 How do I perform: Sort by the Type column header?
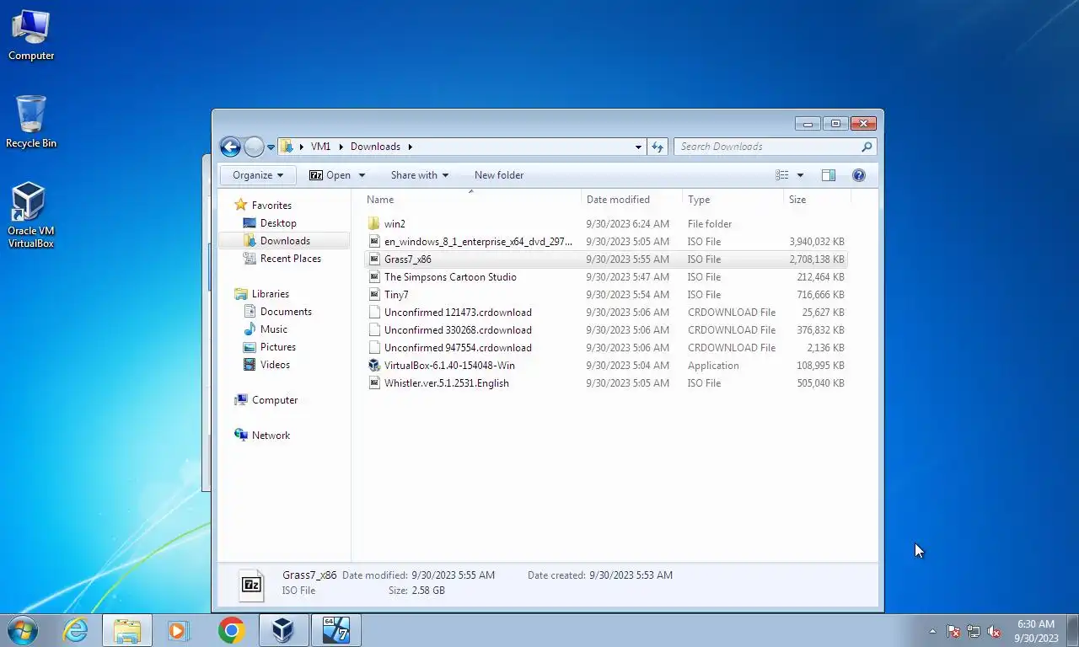click(733, 200)
